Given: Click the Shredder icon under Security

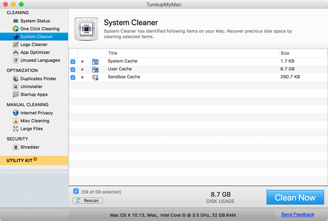Looking at the screenshot, I should pyautogui.click(x=16, y=147).
